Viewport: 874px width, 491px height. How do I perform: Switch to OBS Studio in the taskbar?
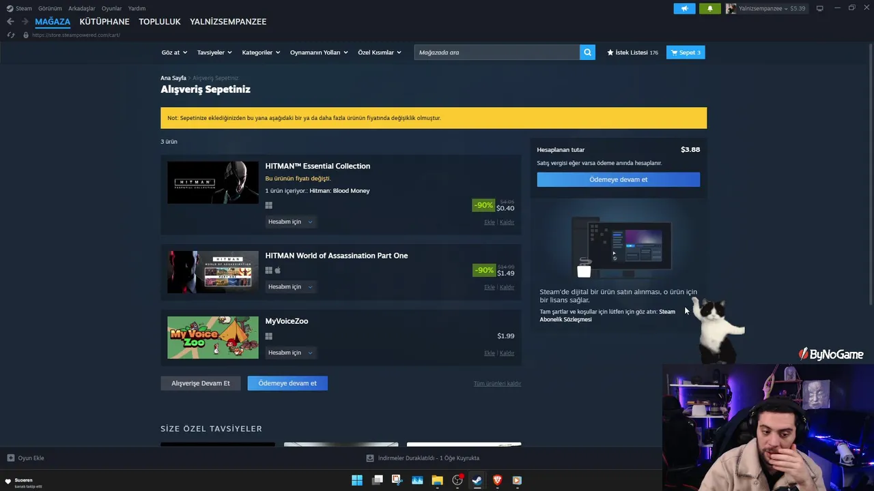pyautogui.click(x=457, y=480)
